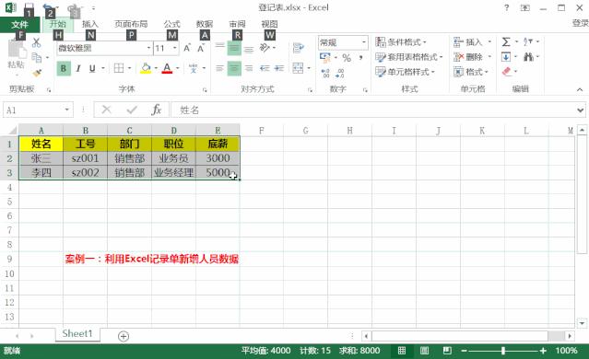Click the Clear eraser icon

[x=507, y=71]
